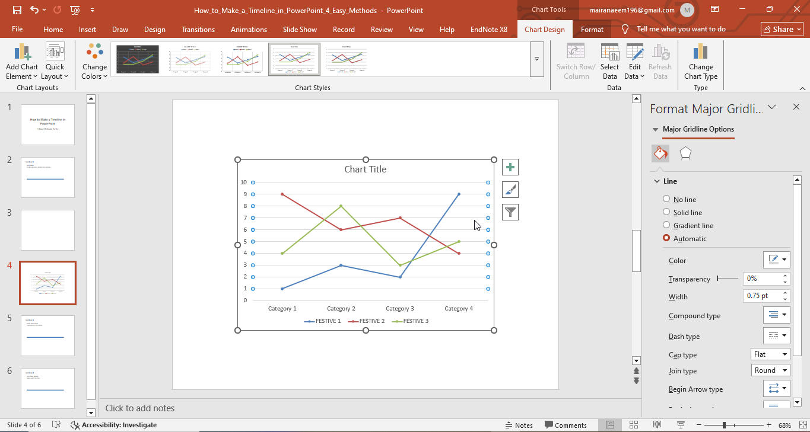Open the File tab
This screenshot has height=432, width=810.
[17, 29]
